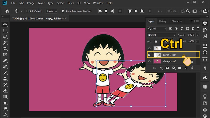Click the Align right edges icon
Viewport: 210px width, 118px height.
coord(112,11)
